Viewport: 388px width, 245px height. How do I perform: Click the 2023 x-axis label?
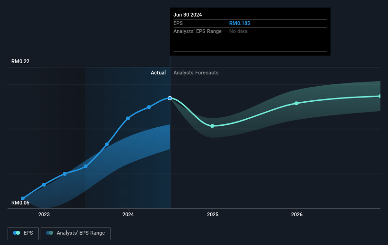point(44,214)
